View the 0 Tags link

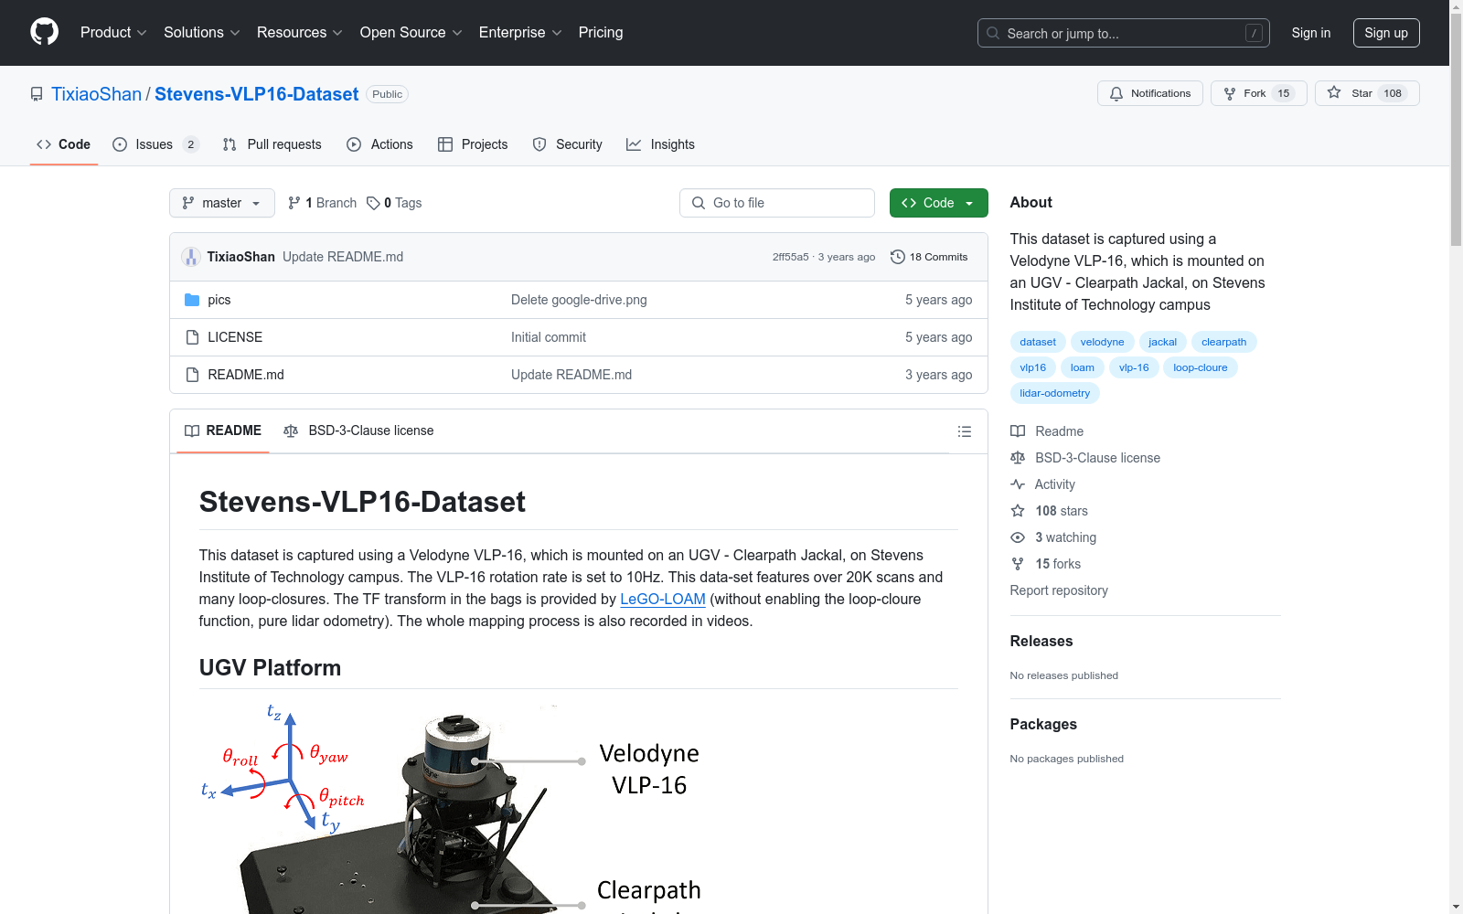(394, 203)
